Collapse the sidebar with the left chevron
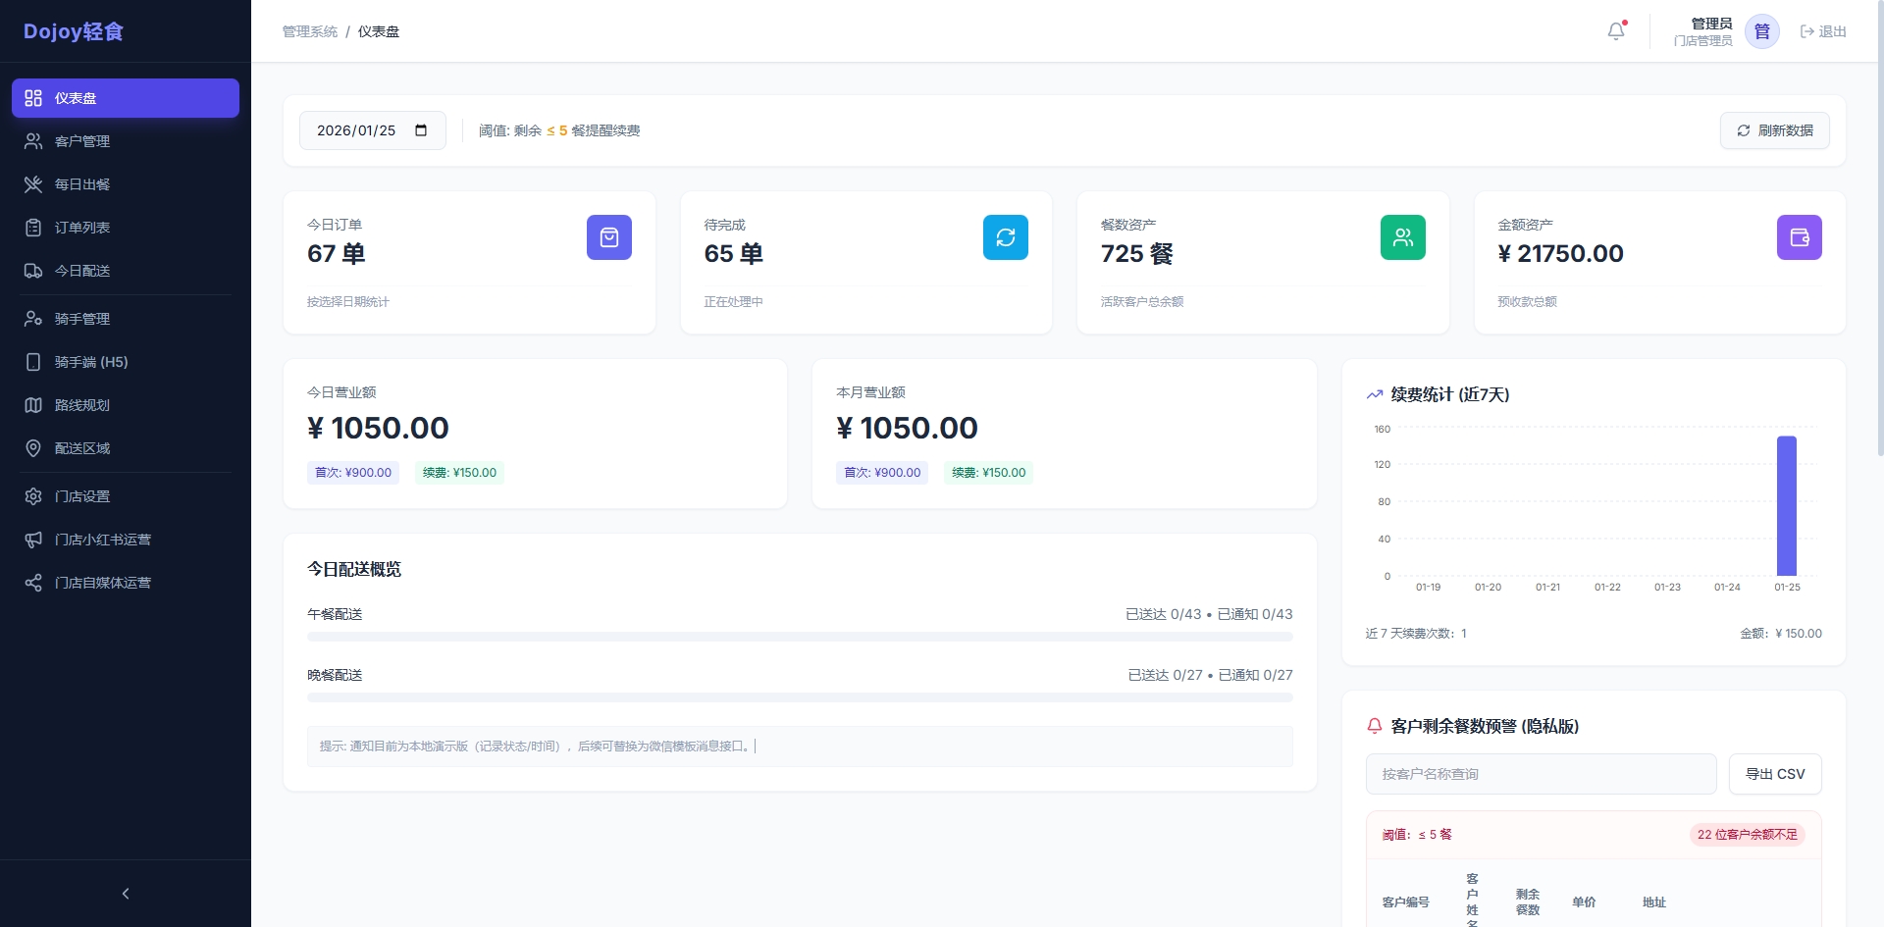Screen dimensions: 1884x927 (x=126, y=894)
